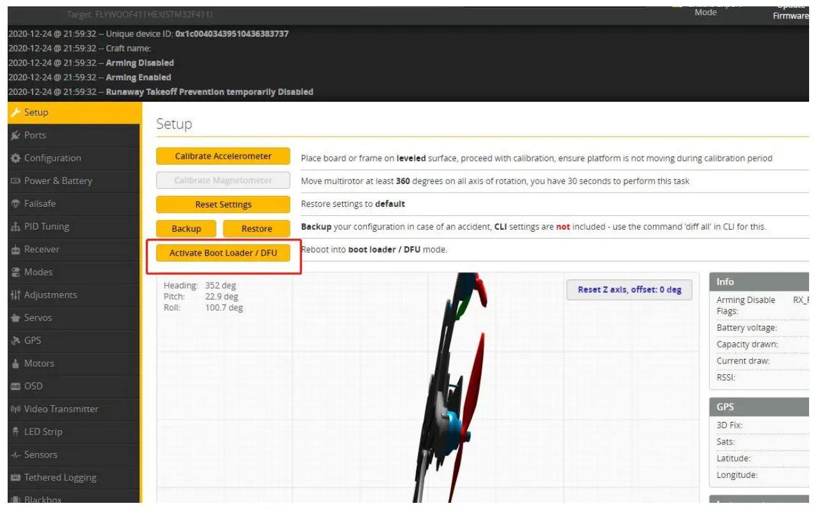The width and height of the screenshot is (818, 513).
Task: Click the 3D Fix label
Action: click(729, 425)
